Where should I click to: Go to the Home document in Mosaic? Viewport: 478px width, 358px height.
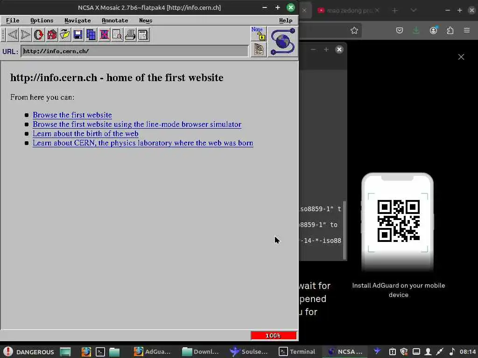(x=52, y=34)
